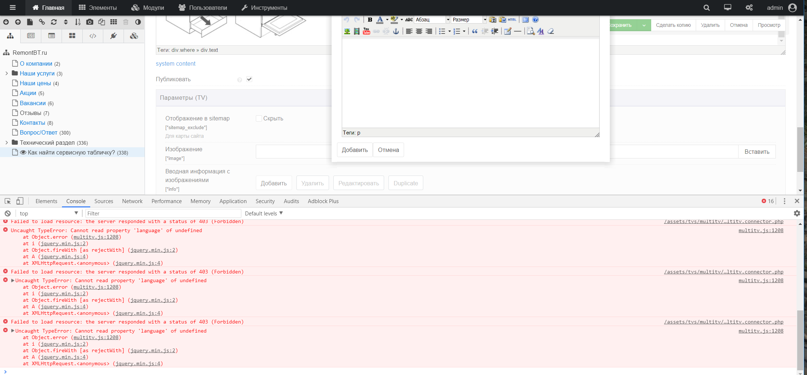Open the bullet list style dropdown arrow

point(449,31)
